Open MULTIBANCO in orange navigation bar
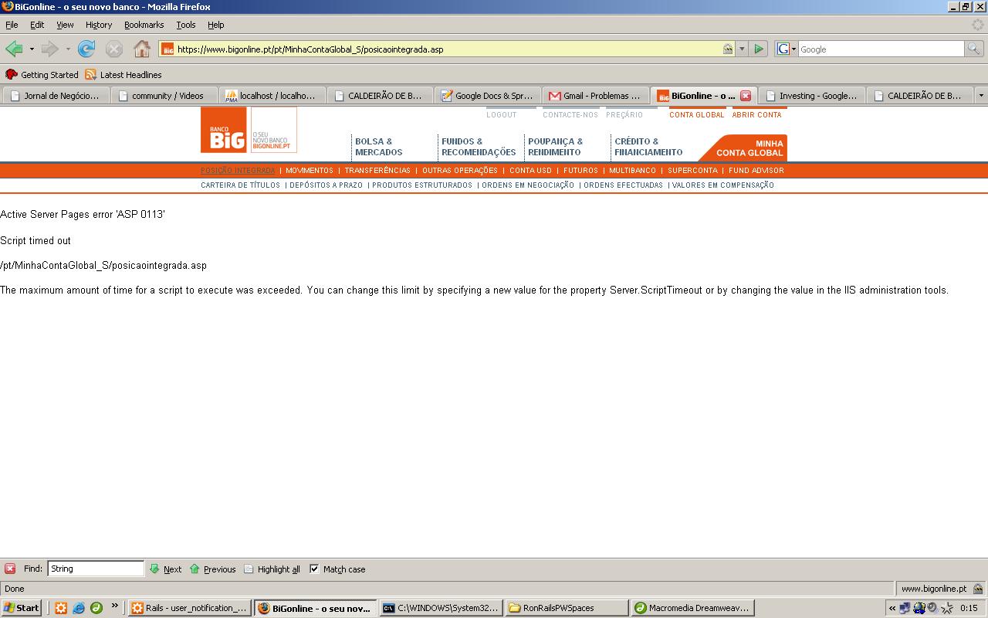The height and width of the screenshot is (618, 988). pos(632,171)
